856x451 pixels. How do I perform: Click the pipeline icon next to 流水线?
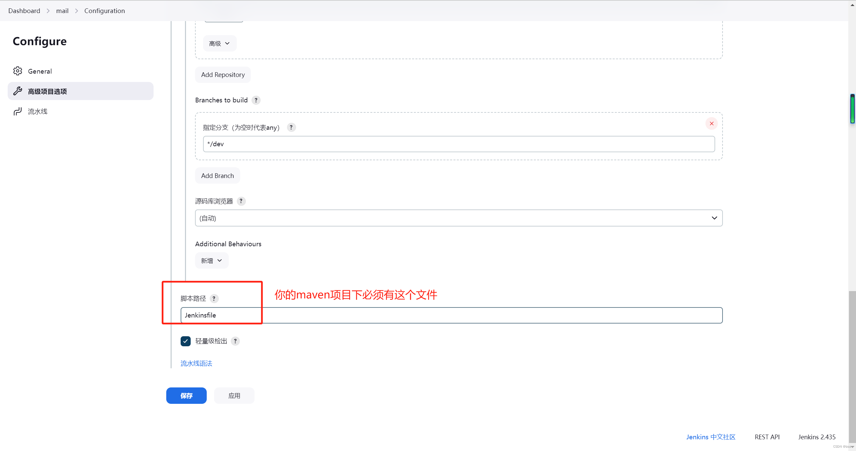[x=18, y=111]
